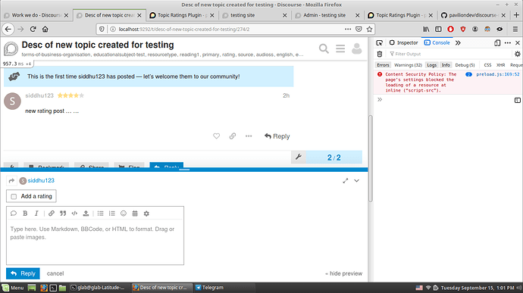
Task: Toggle Info filter in console
Action: [x=446, y=65]
